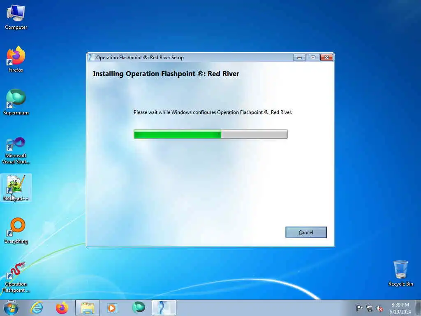Select the Operation Flashpoint desktop shortcut
Image resolution: width=421 pixels, height=316 pixels.
pyautogui.click(x=16, y=278)
